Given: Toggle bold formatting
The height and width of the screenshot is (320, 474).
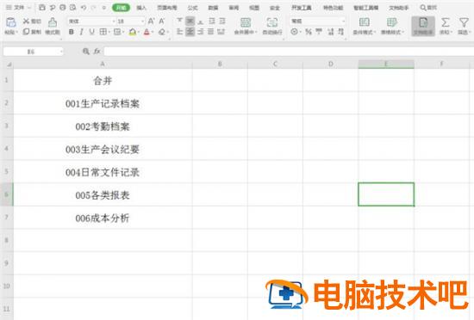Looking at the screenshot, I should point(71,32).
